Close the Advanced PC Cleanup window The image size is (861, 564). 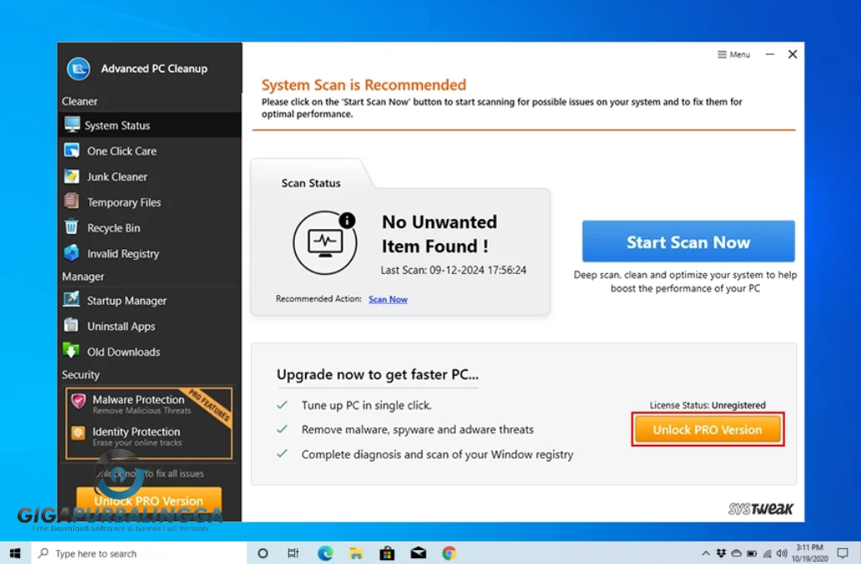(x=793, y=54)
